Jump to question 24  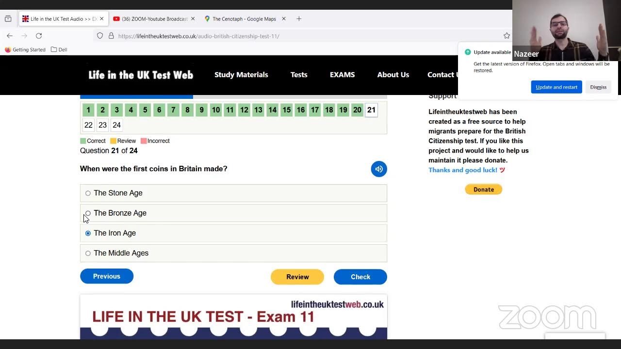click(116, 125)
